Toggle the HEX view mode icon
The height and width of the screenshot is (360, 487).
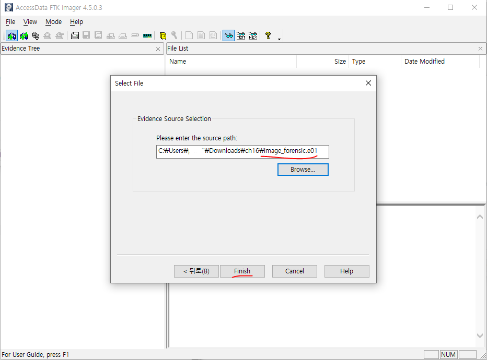click(253, 35)
